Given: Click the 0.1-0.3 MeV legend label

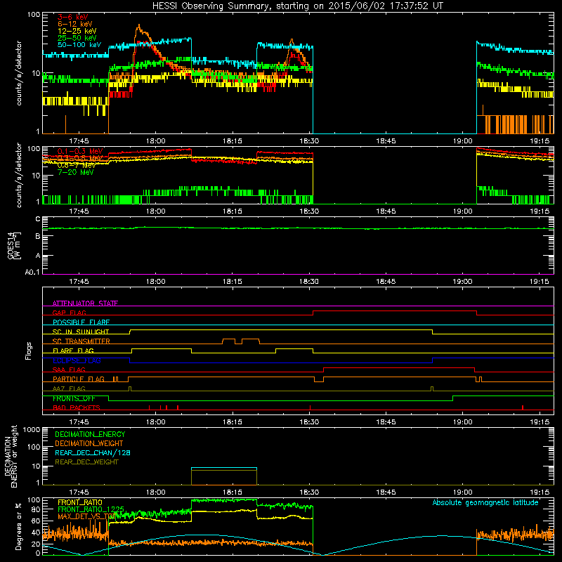Looking at the screenshot, I should [80, 151].
